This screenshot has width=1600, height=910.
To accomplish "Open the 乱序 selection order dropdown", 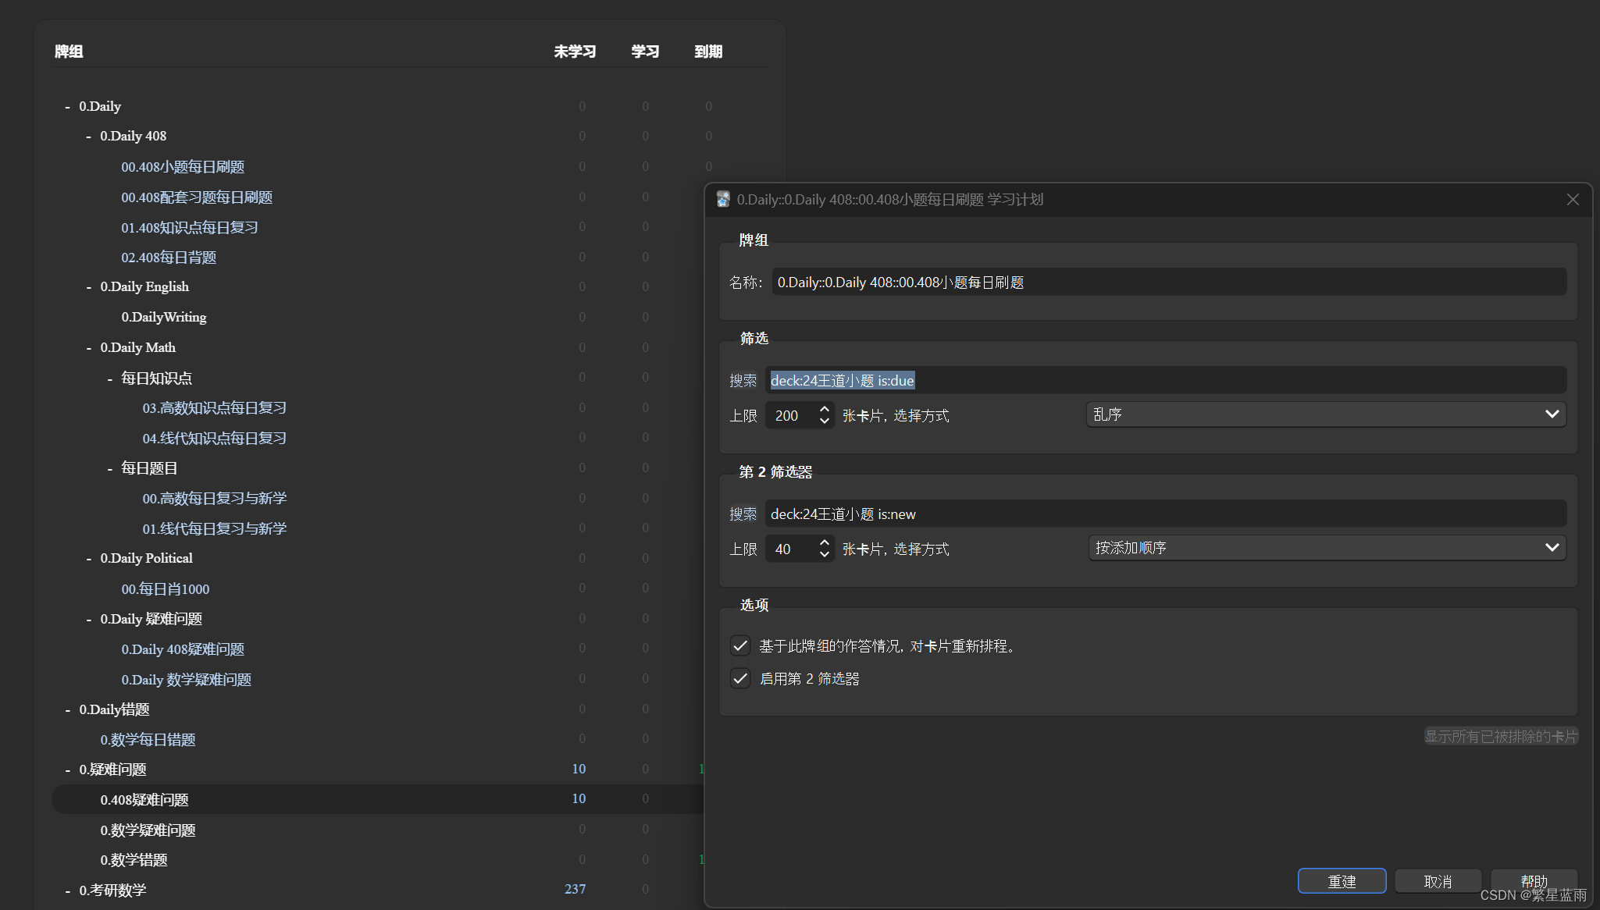I will click(1325, 414).
